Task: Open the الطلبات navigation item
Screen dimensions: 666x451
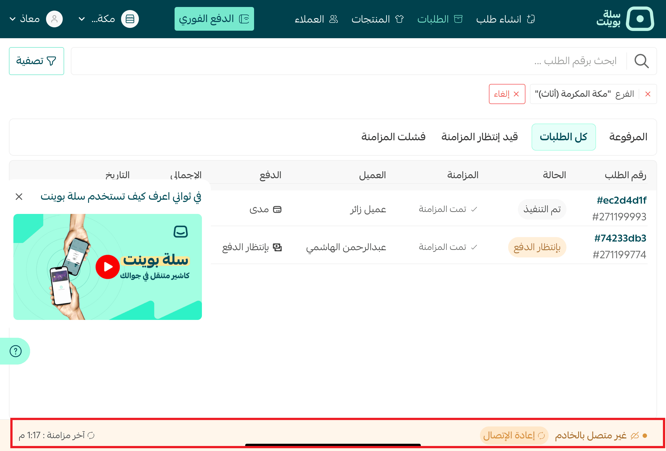Action: tap(440, 19)
